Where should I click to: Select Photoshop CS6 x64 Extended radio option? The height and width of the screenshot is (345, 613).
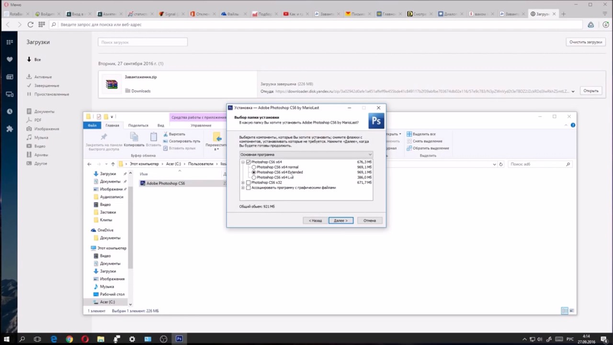pyautogui.click(x=254, y=172)
